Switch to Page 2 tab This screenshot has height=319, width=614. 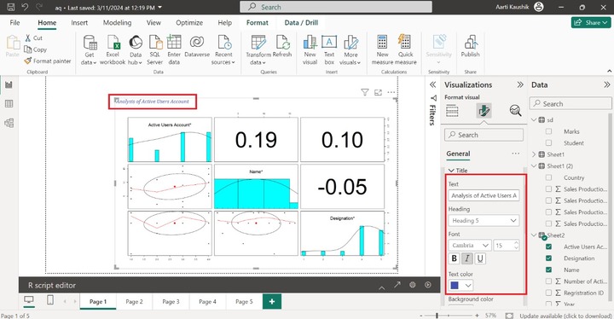pos(135,302)
